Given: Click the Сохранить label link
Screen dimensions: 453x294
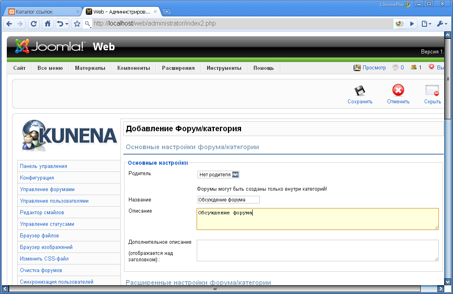Looking at the screenshot, I should pos(360,102).
